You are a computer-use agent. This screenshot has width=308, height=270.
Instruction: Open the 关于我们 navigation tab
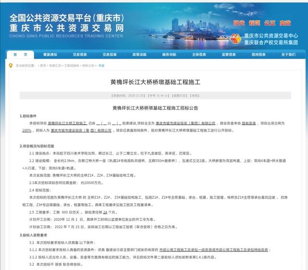click(x=288, y=55)
